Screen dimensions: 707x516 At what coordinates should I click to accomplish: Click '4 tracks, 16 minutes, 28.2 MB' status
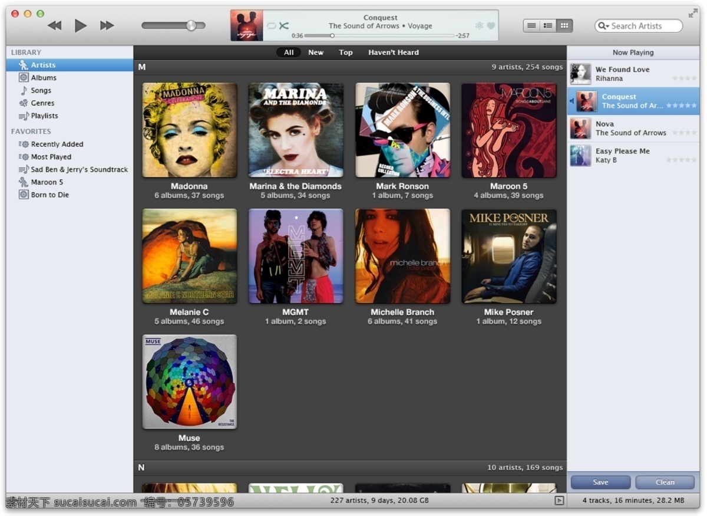pos(633,501)
